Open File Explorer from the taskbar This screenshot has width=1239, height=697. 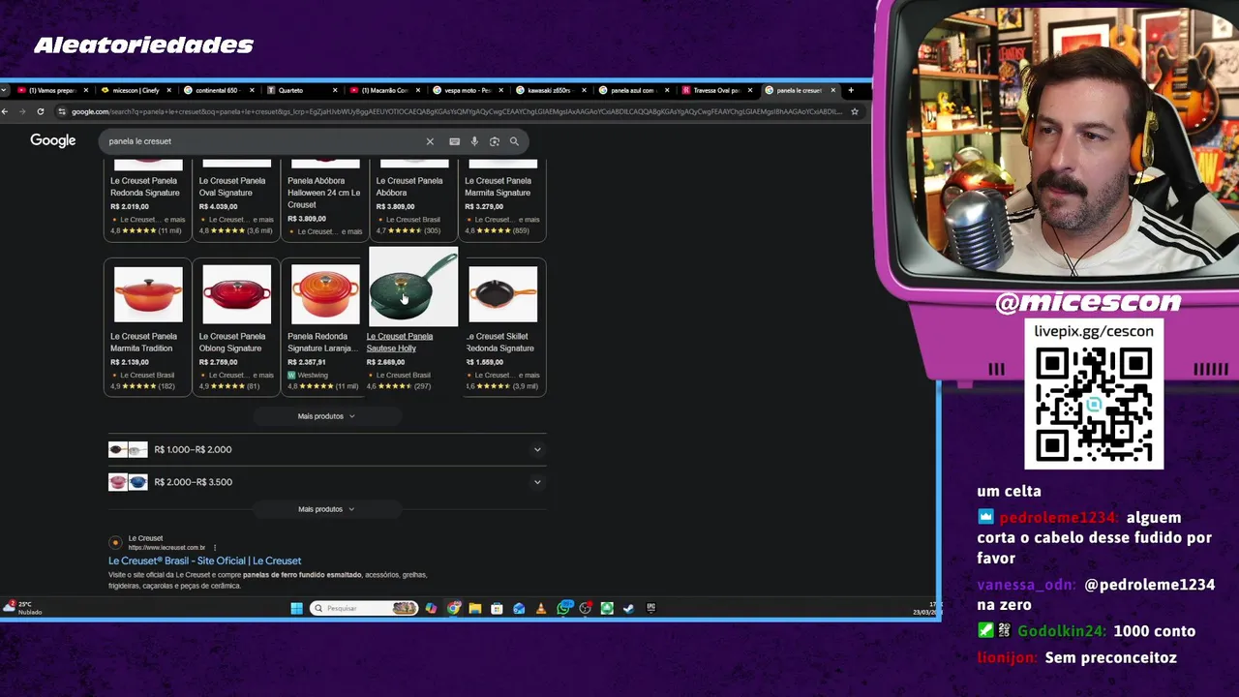[474, 608]
